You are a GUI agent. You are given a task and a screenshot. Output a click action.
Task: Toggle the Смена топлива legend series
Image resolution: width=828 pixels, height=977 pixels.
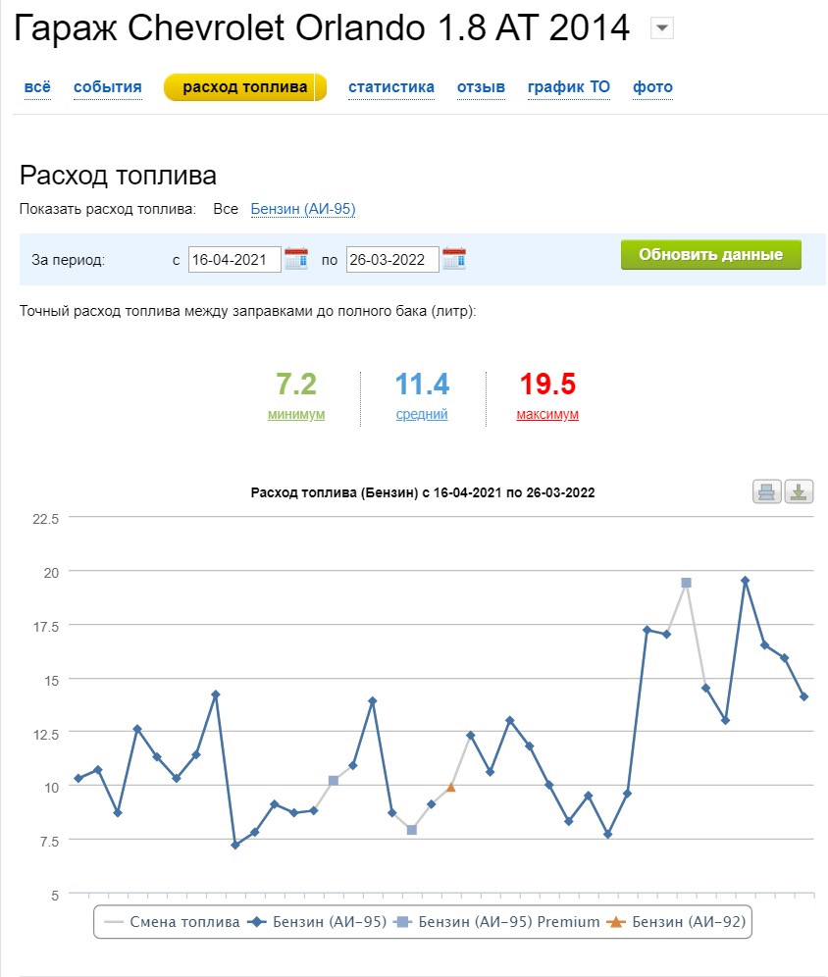[x=173, y=922]
